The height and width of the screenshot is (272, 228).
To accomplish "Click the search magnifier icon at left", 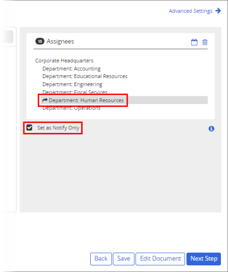I will [x=4, y=37].
